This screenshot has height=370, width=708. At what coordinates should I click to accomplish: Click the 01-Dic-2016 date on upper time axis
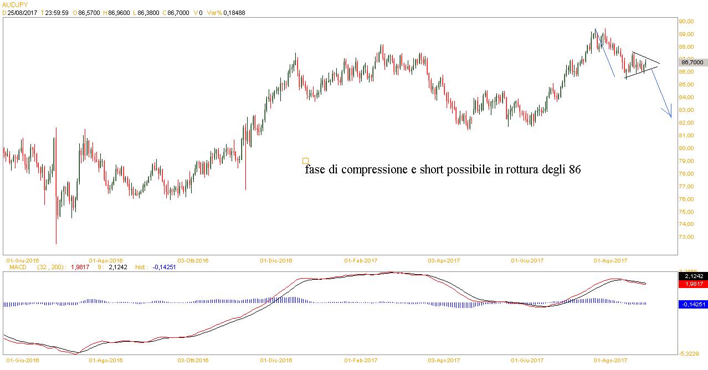click(x=276, y=260)
